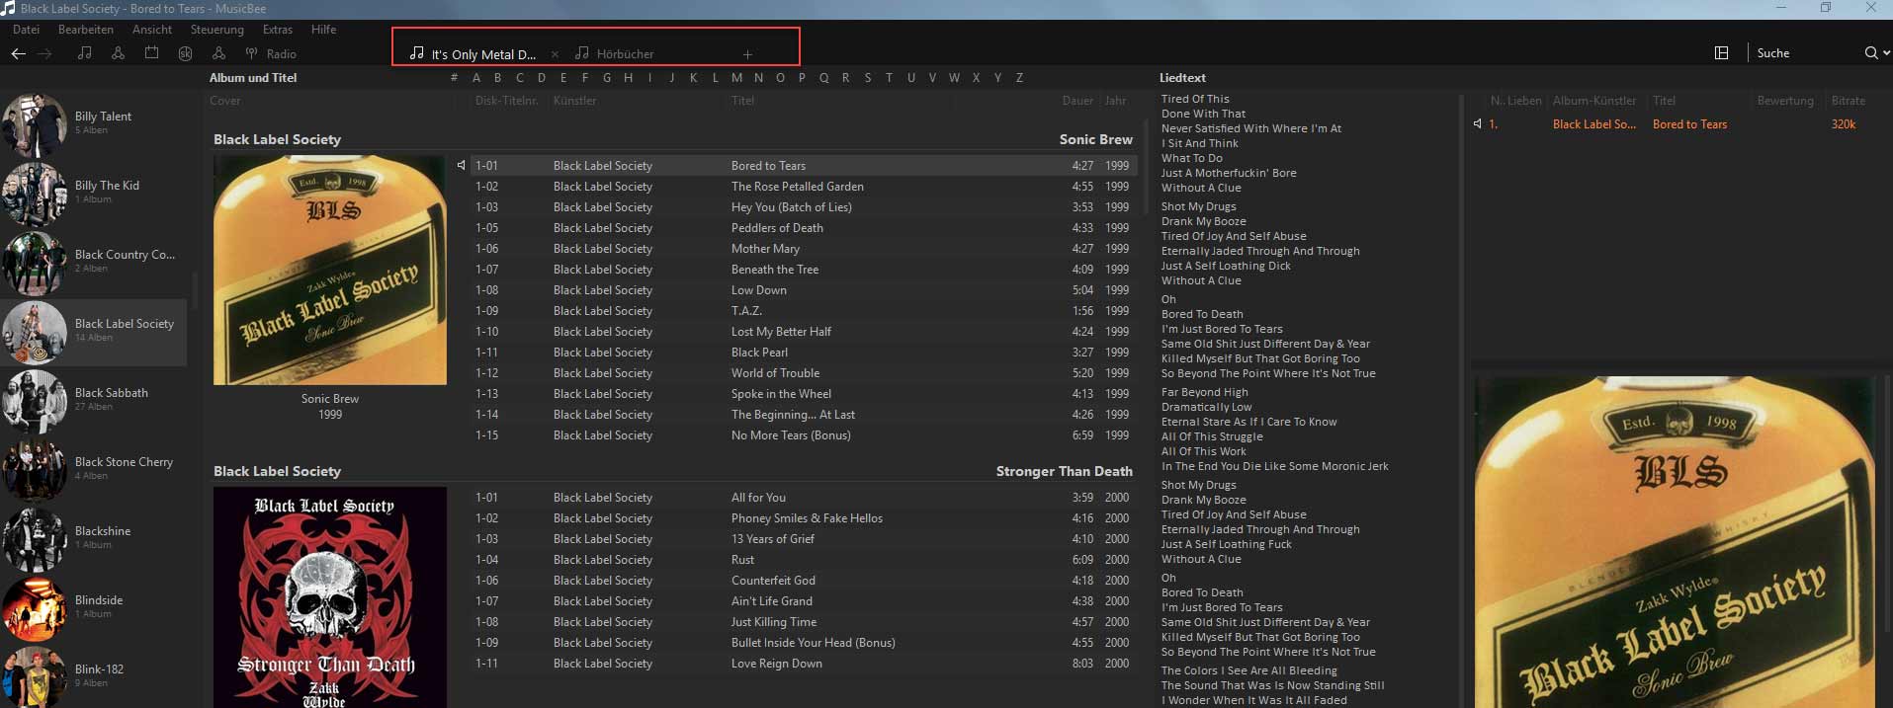Select Black Stone Cherry artist entry
This screenshot has width=1893, height=708.
[94, 468]
